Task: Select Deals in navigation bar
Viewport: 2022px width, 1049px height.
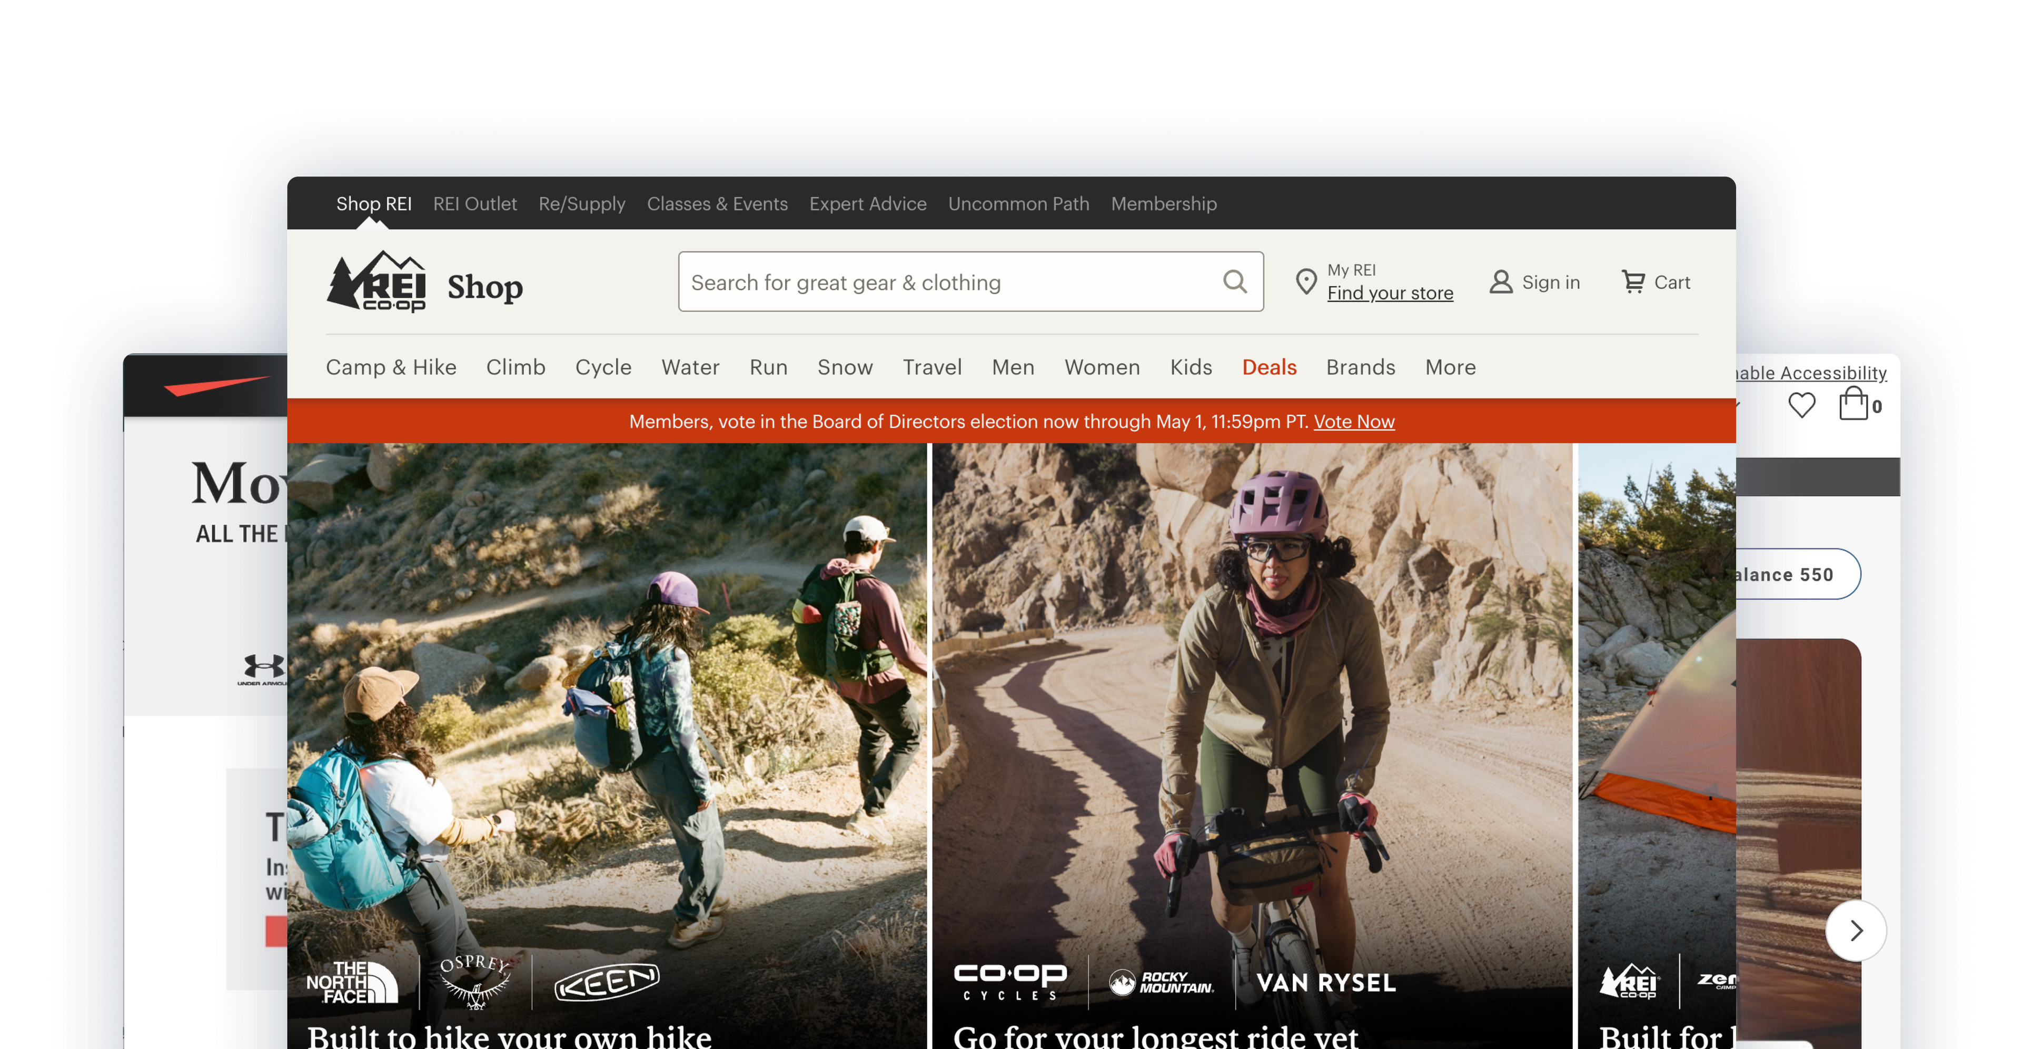Action: [x=1268, y=367]
